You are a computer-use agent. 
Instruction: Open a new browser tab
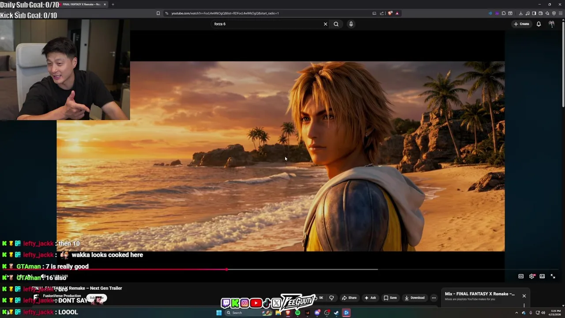pos(113,4)
